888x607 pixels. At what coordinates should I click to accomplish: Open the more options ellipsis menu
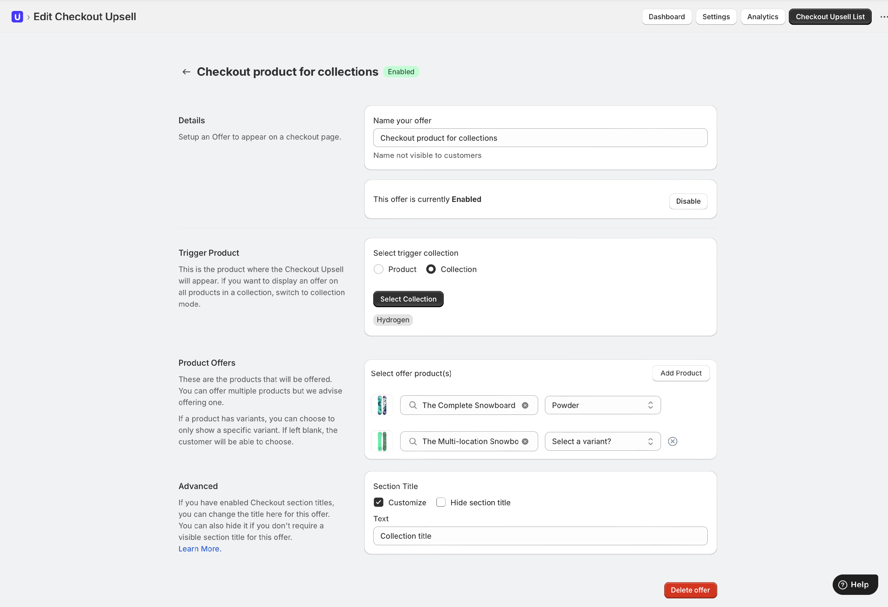pos(884,17)
